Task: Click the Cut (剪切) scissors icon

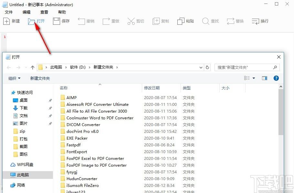Action: pos(131,21)
